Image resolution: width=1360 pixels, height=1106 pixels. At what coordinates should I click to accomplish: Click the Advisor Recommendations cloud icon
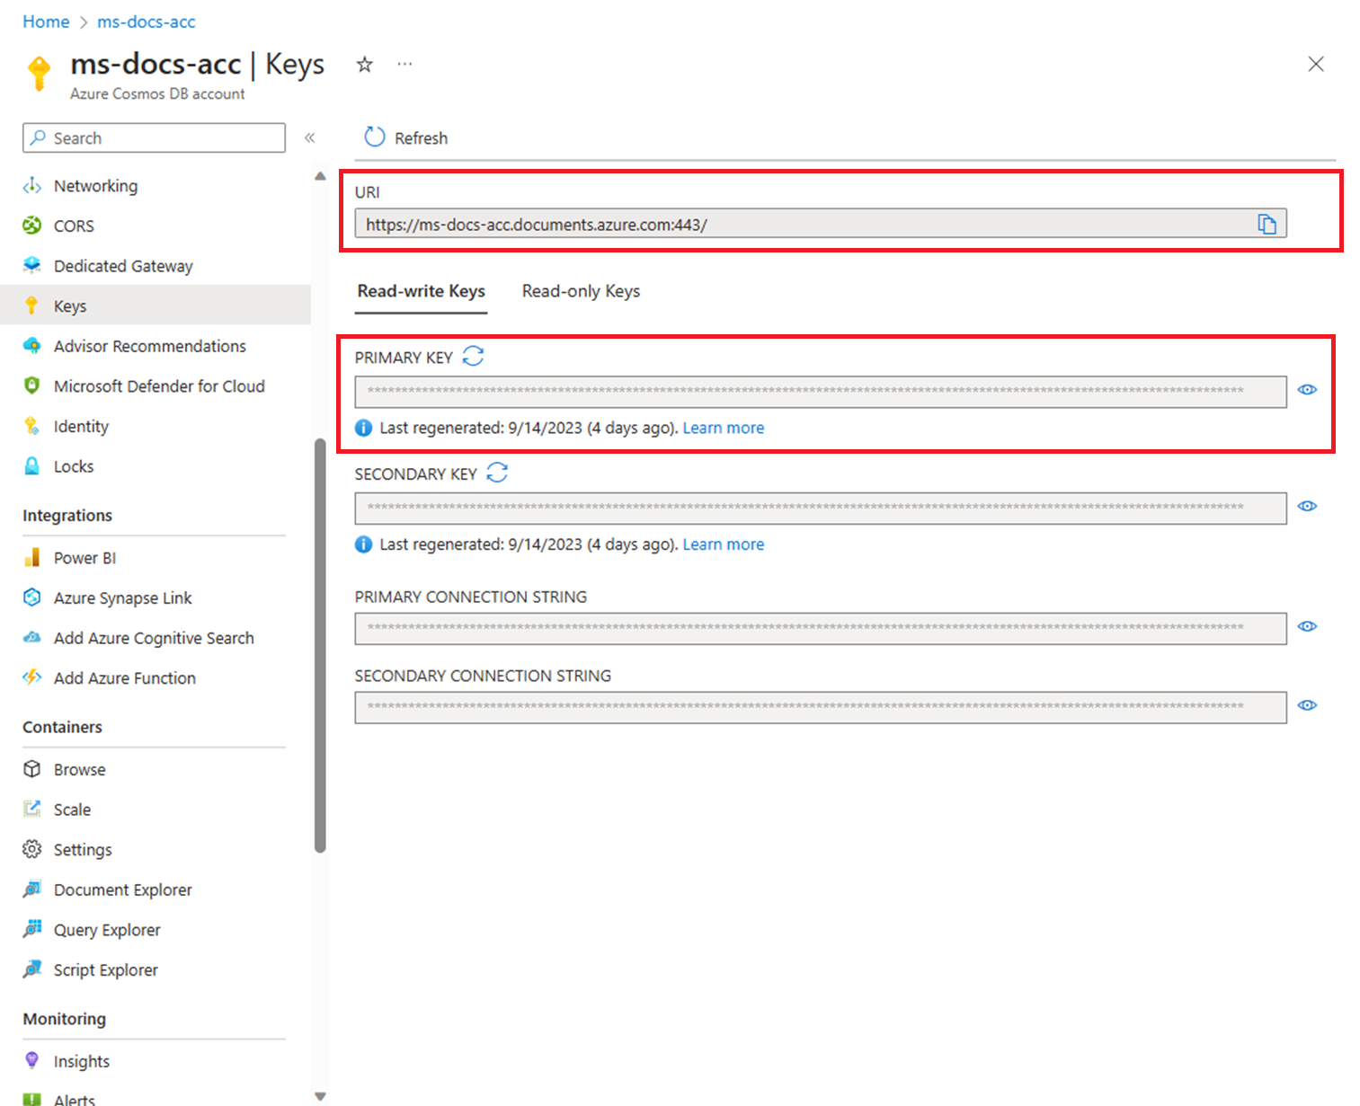pos(32,345)
